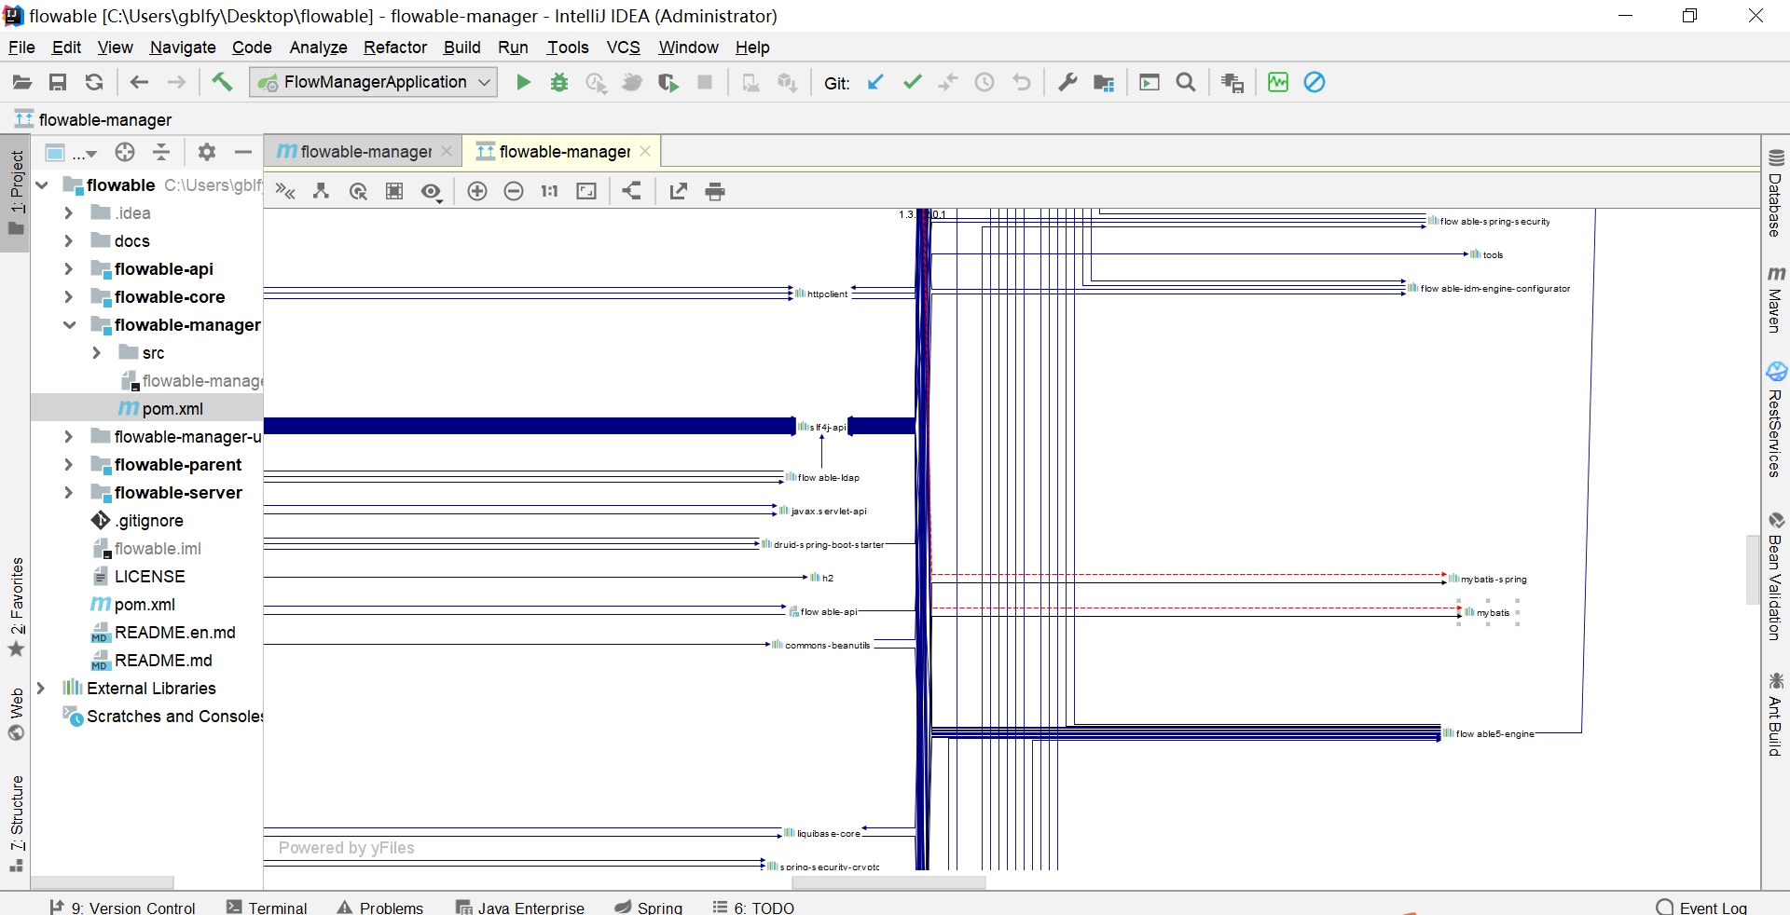Zoom in on the dependency diagram
This screenshot has height=915, width=1790.
coord(477,191)
